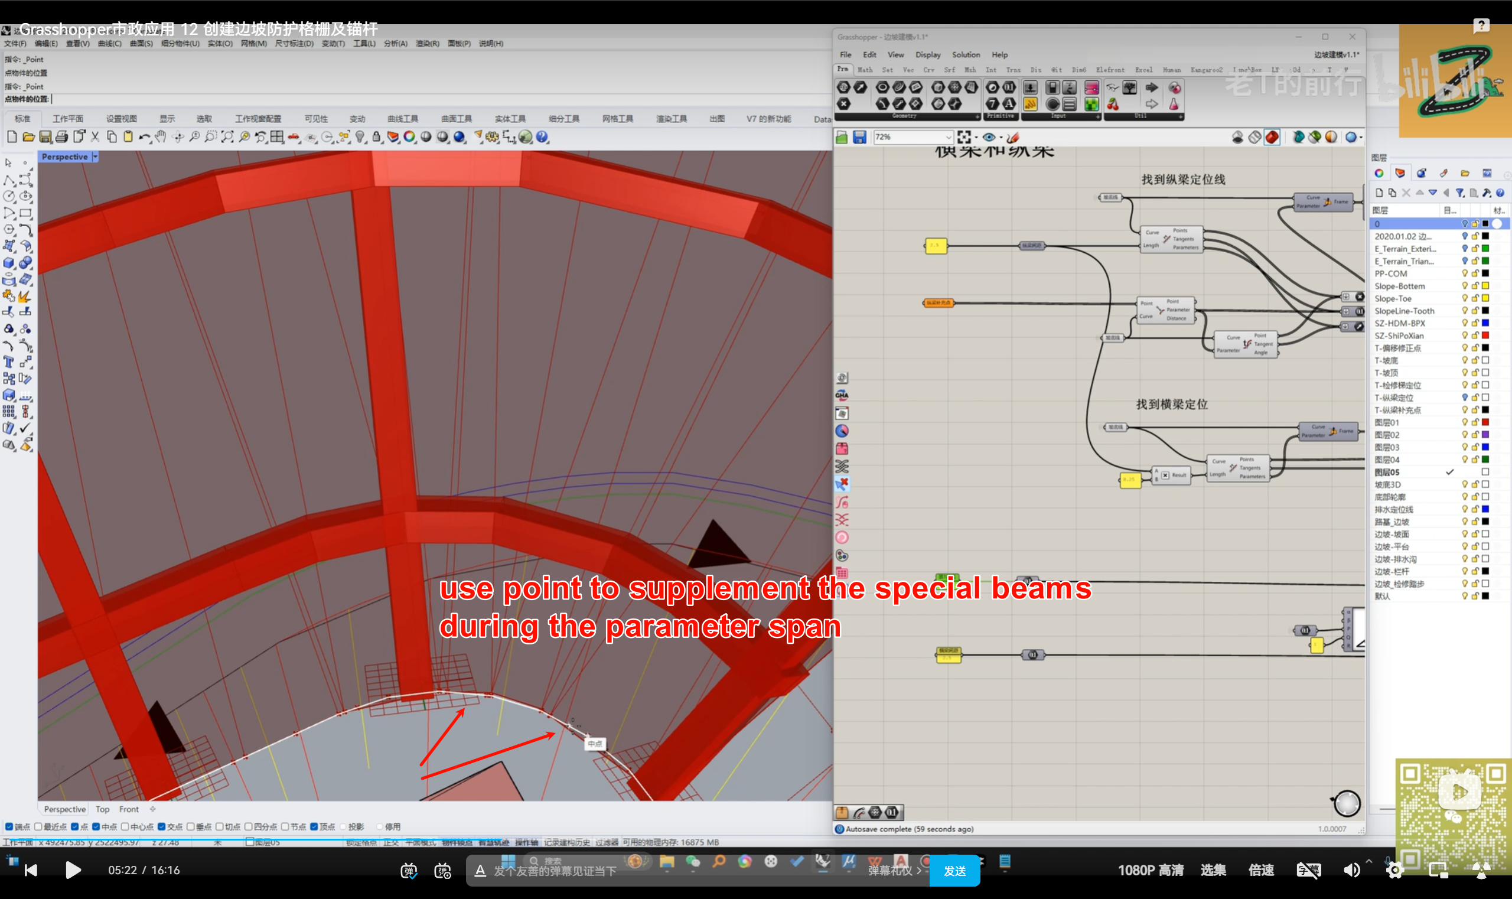Open the Perspective viewport dropdown arrow
Image resolution: width=1512 pixels, height=899 pixels.
pyautogui.click(x=95, y=157)
